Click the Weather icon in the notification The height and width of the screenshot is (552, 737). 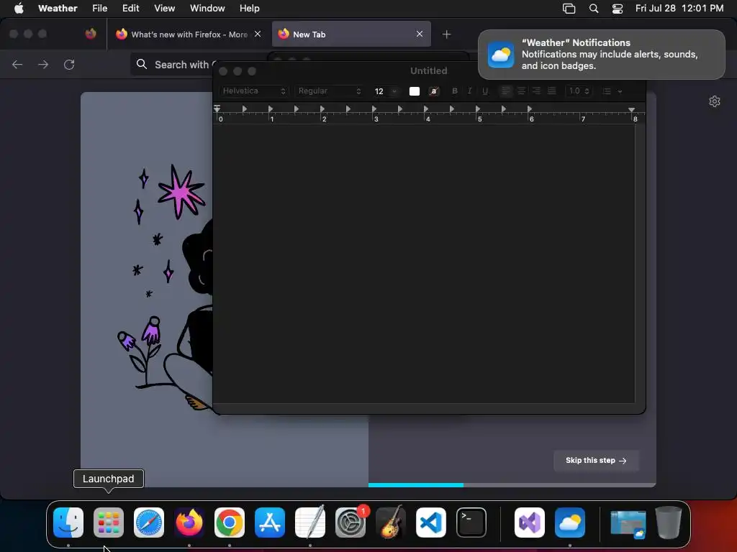coord(501,55)
